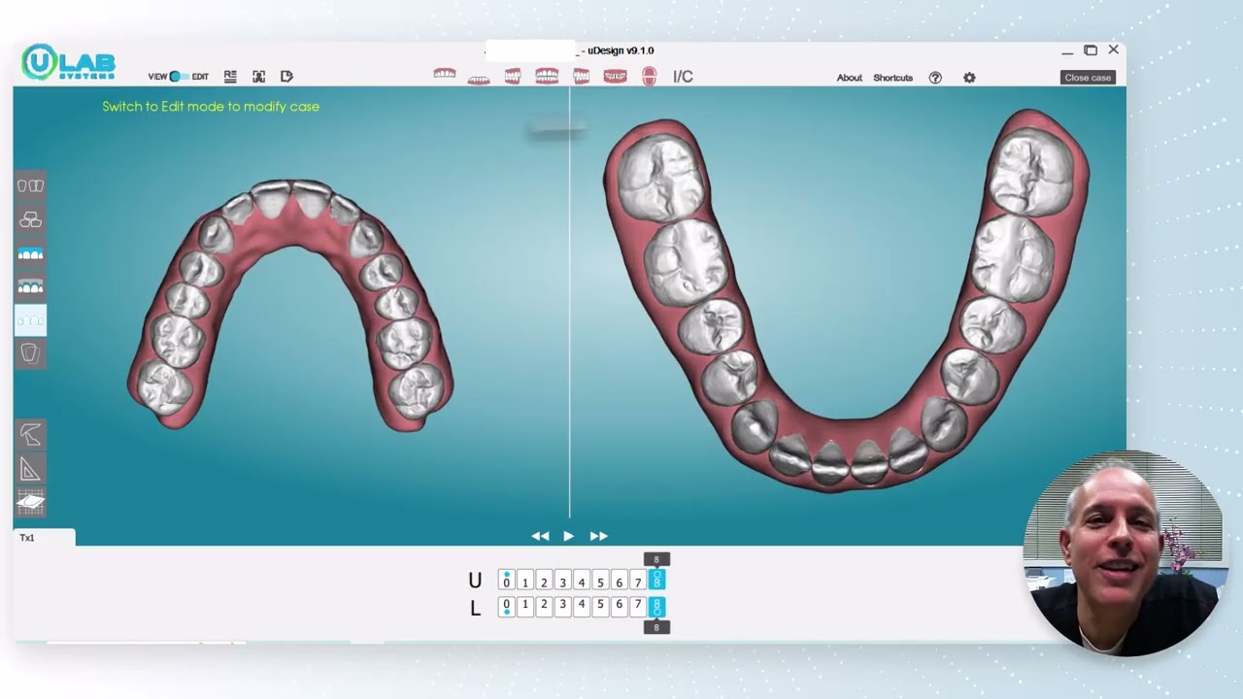Select lower stage 0
This screenshot has height=699, width=1243.
pyautogui.click(x=506, y=607)
